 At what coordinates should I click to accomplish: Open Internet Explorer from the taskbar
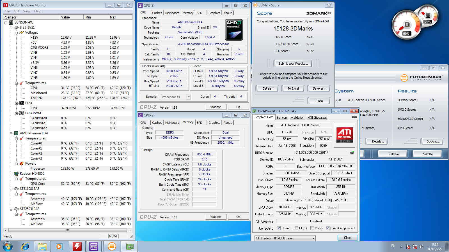point(25,246)
